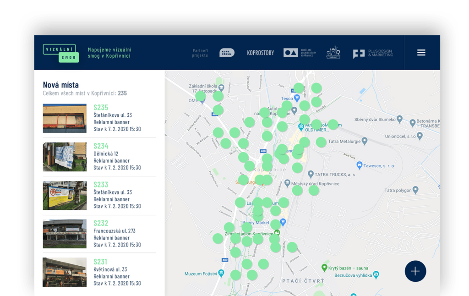The height and width of the screenshot is (296, 469).
Task: Open the S233 place thumbnail
Action: pyautogui.click(x=65, y=196)
